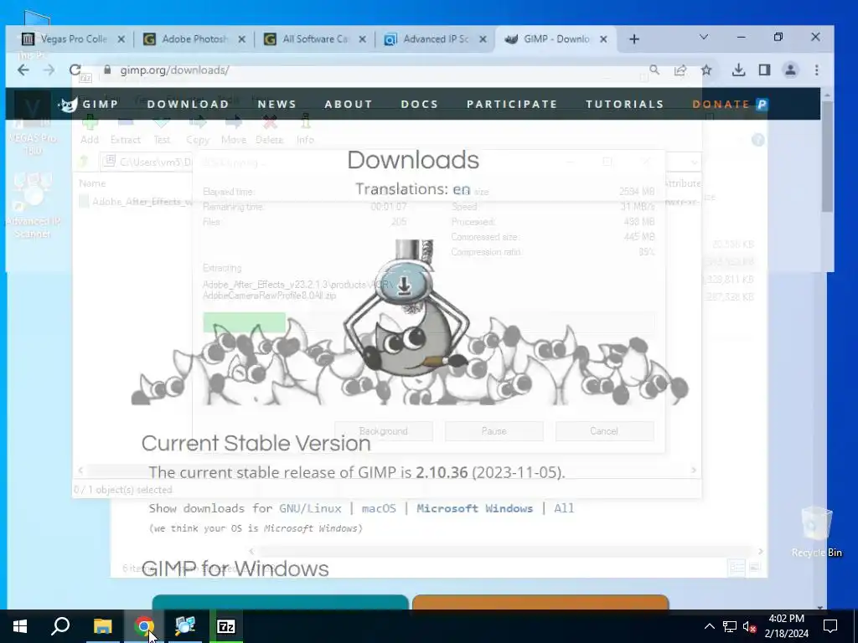Open the Windows notification center
858x643 pixels.
(x=830, y=626)
